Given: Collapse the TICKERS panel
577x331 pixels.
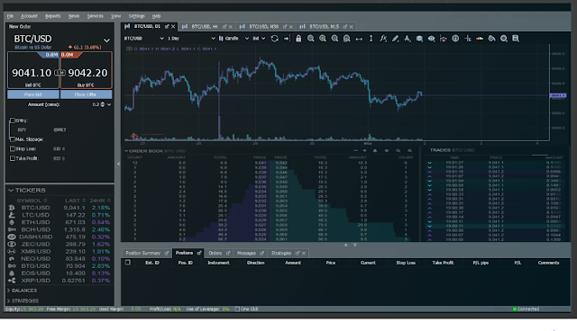Looking at the screenshot, I should (x=11, y=190).
